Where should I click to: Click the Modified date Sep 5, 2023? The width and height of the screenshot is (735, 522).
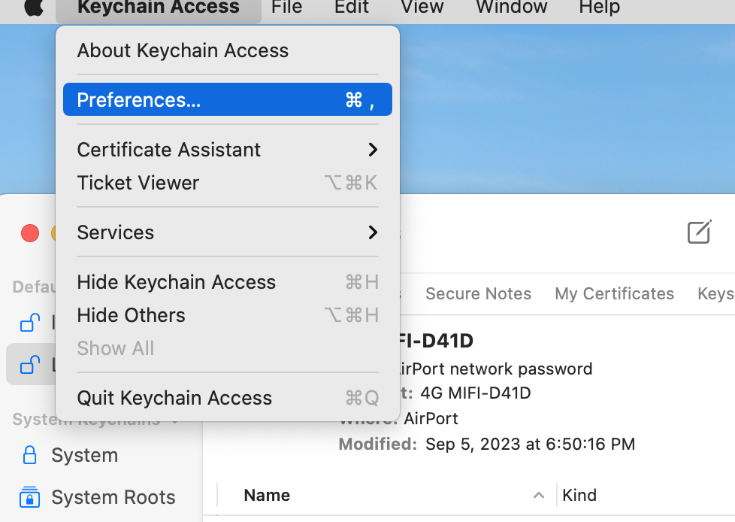click(x=530, y=444)
